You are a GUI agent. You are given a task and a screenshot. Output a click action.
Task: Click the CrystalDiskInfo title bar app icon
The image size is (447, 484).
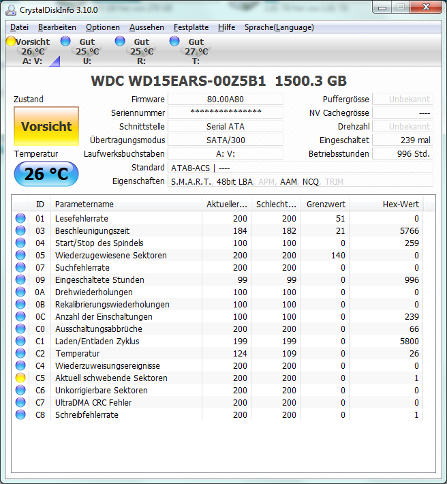(x=11, y=10)
